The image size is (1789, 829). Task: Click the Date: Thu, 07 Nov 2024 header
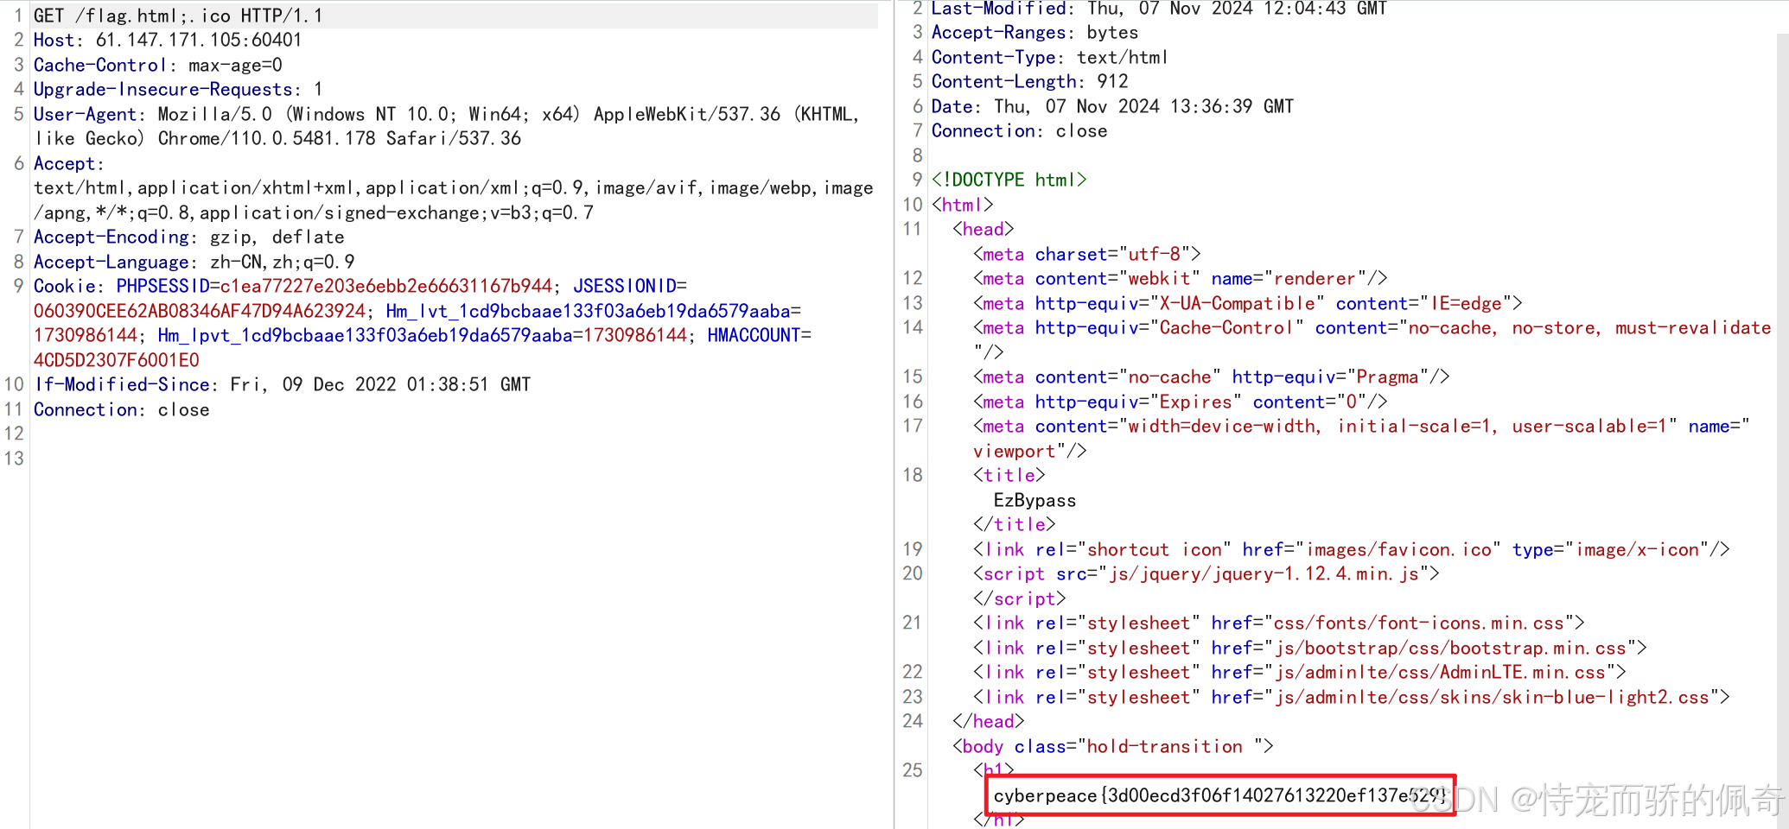pos(1113,106)
